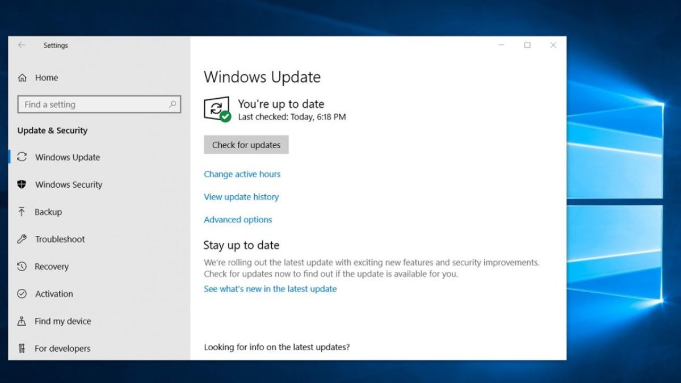Click the Activation checkmark circle icon
The height and width of the screenshot is (383, 681).
[x=22, y=294]
